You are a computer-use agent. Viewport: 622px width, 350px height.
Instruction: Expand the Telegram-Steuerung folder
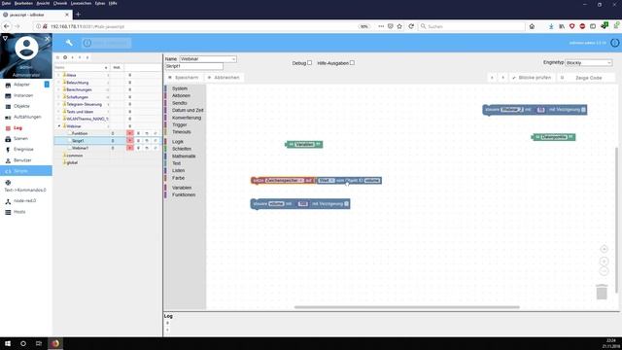(x=59, y=104)
